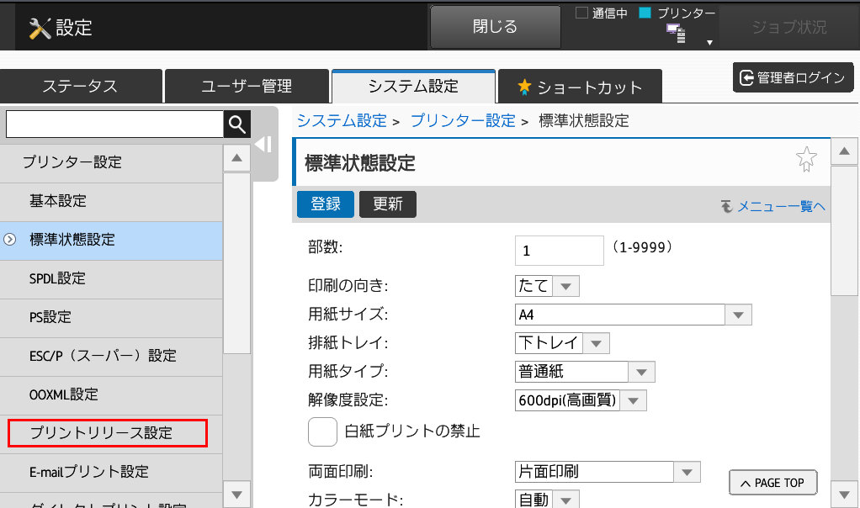
Task: Enable 白紙プリントの禁止 checkbox
Action: [x=322, y=431]
